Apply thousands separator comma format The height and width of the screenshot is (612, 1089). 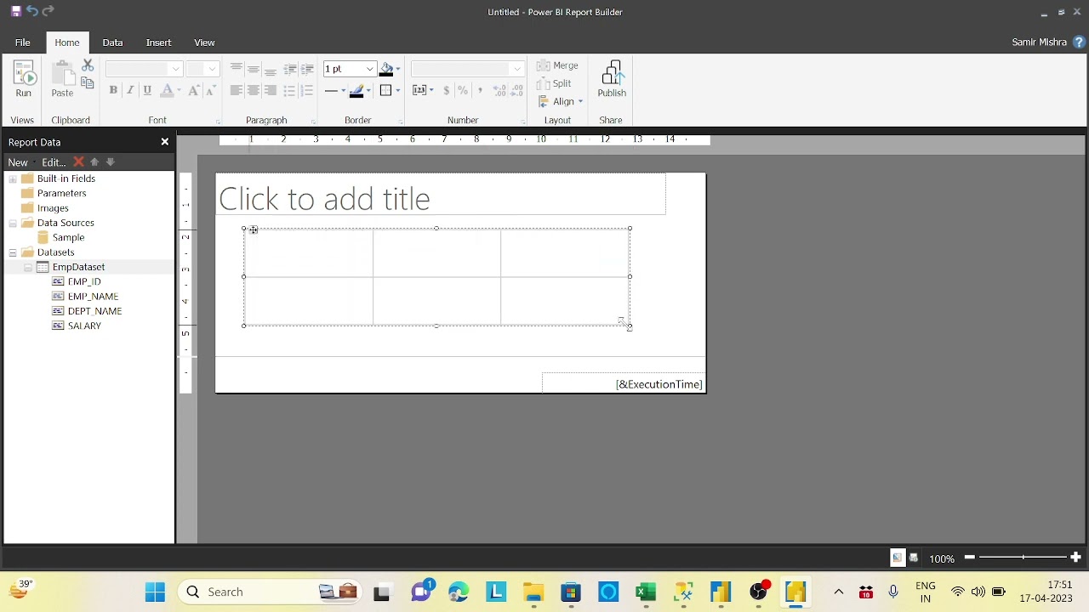480,90
